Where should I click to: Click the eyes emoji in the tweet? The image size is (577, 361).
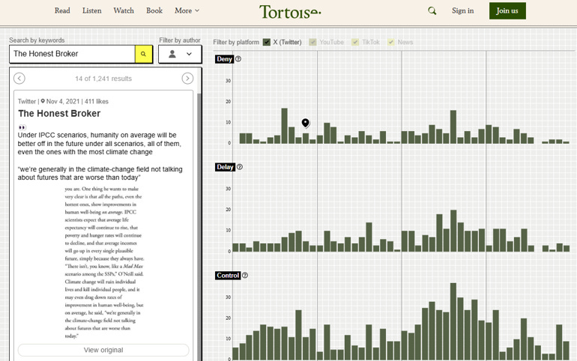(x=22, y=127)
